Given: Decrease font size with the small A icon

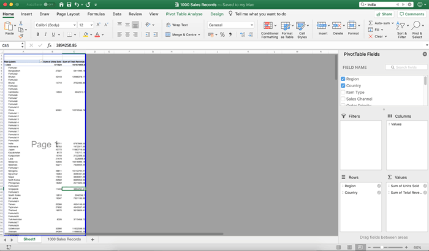Looking at the screenshot, I should click(x=107, y=25).
